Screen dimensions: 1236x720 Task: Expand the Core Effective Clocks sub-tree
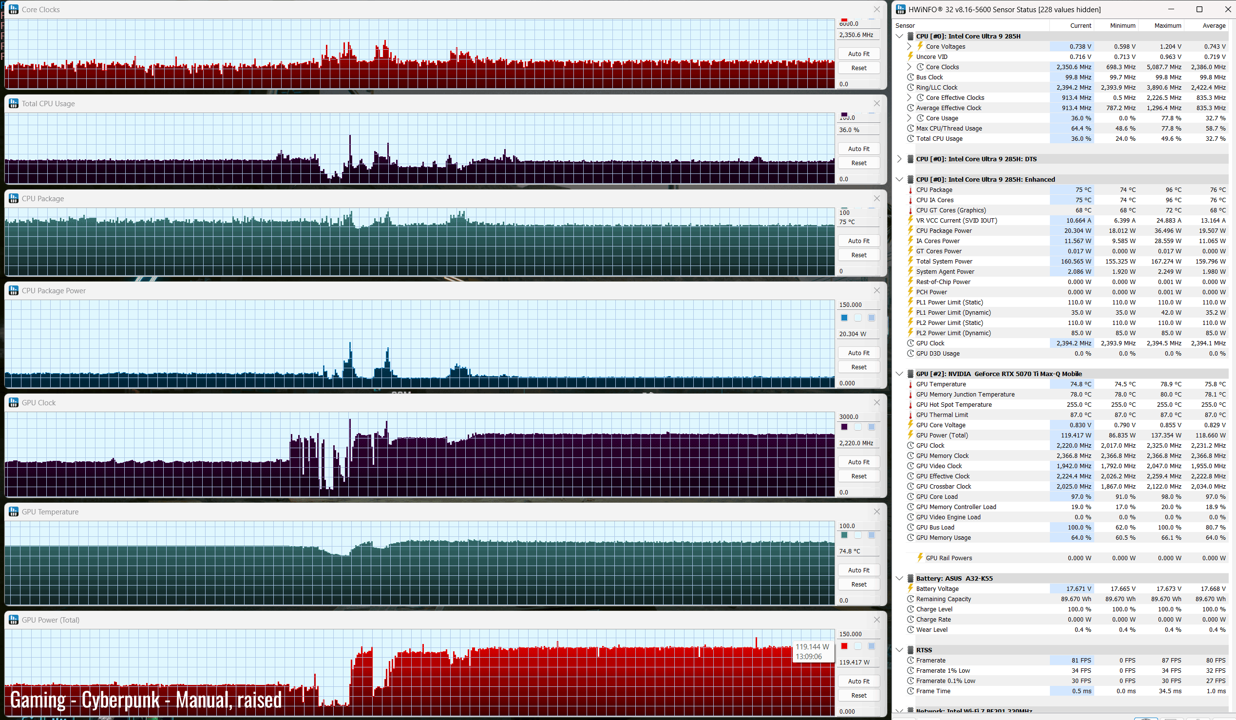click(x=910, y=97)
